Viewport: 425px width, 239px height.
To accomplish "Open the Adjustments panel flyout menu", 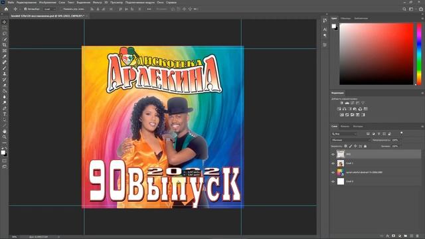I will pos(422,93).
